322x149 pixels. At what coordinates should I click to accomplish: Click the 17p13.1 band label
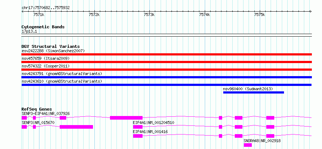pyautogui.click(x=29, y=32)
